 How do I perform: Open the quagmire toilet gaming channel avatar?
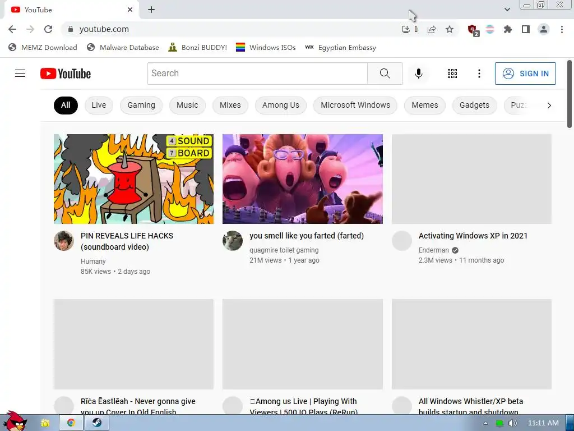[x=233, y=241]
